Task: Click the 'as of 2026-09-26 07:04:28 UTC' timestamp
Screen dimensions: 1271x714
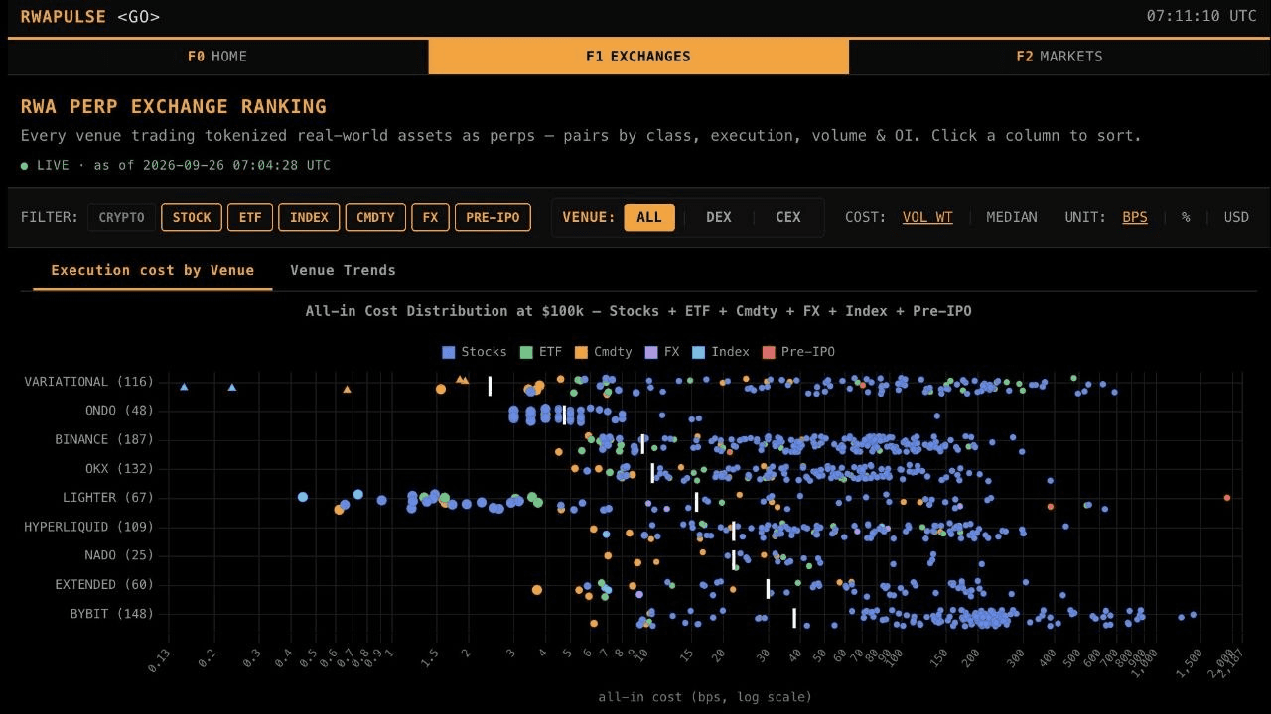Action: 212,165
